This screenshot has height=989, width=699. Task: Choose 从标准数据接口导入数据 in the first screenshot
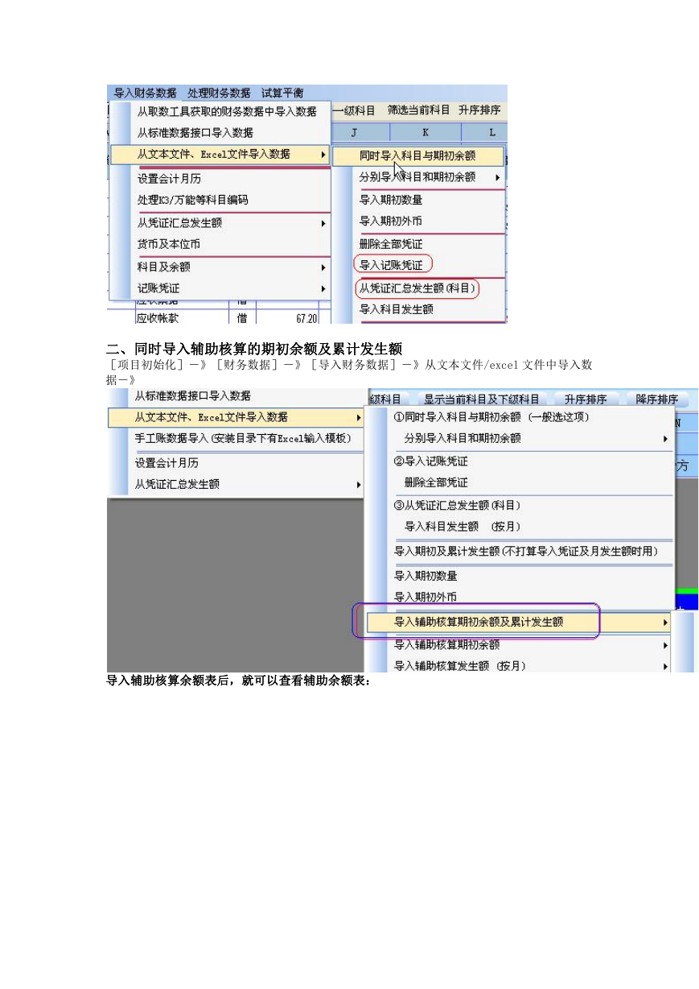220,132
